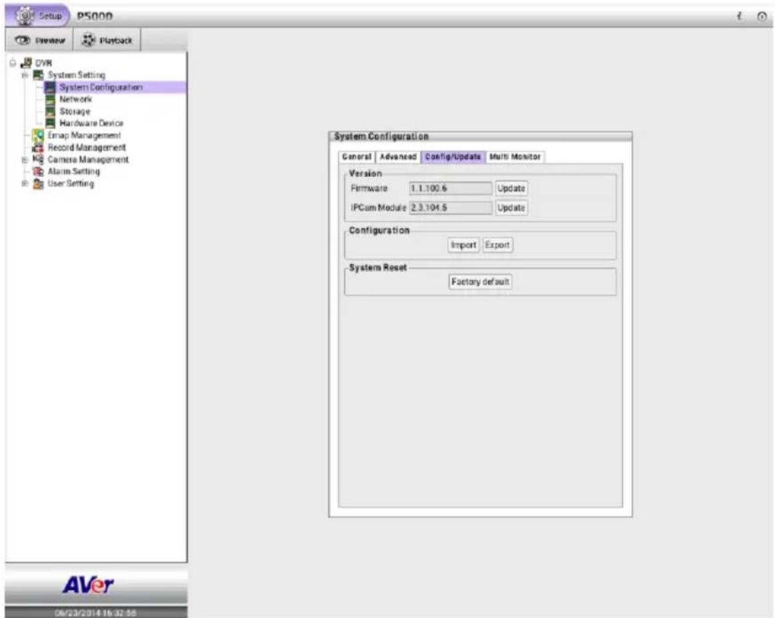Open Network via its tree icon
This screenshot has width=775, height=618.
pos(50,99)
